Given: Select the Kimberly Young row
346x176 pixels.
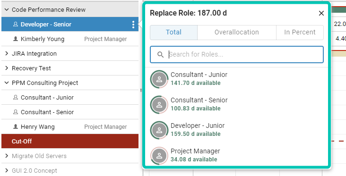Looking at the screenshot, I should point(70,39).
